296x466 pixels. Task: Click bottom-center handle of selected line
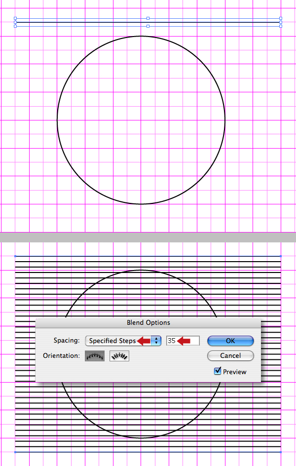click(148, 26)
